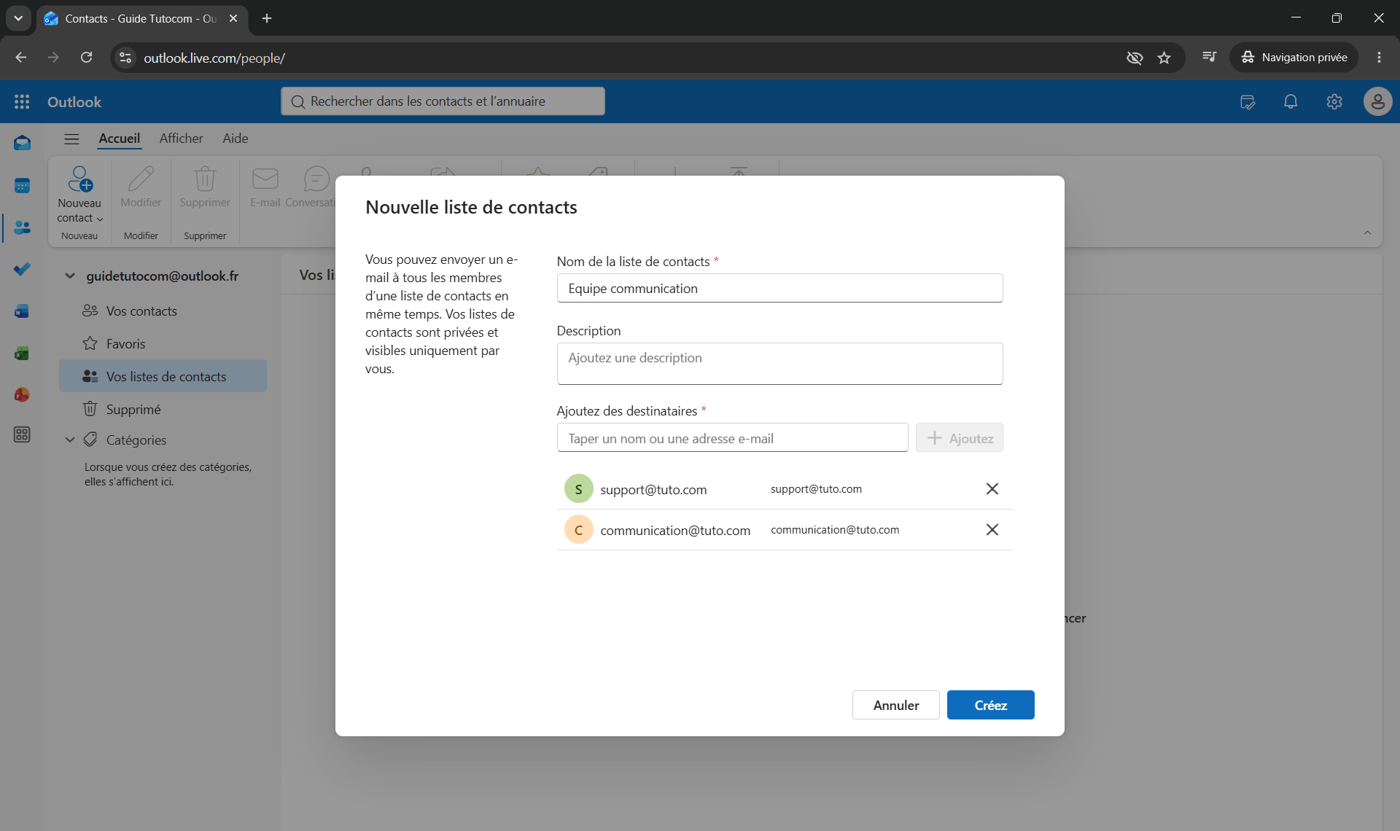
Task: Open the notifications bell
Action: [x=1291, y=102]
